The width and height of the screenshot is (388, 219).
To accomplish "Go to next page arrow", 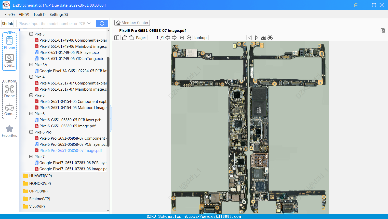I will pos(174,38).
